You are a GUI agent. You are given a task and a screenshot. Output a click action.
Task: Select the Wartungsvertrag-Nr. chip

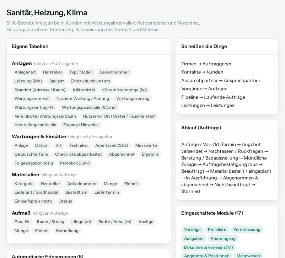click(34, 107)
